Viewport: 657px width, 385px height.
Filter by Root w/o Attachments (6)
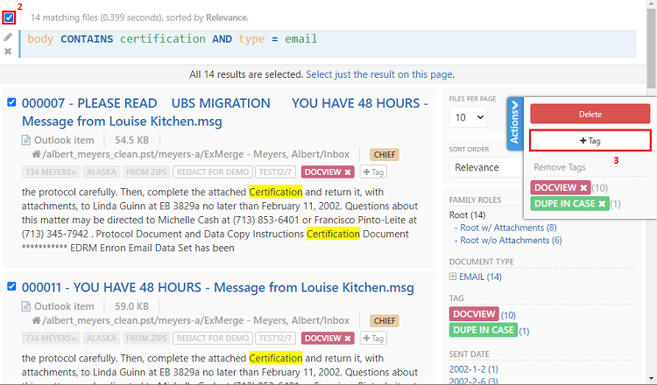click(511, 241)
